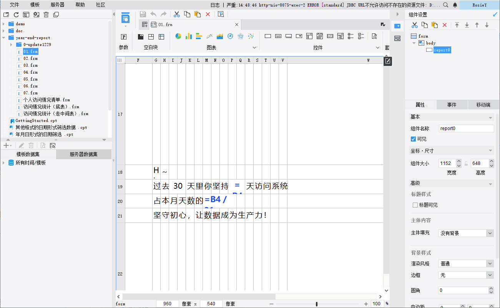Screen dimensions: 500x308
Task: Insert the radio button group widget
Action: tap(350, 36)
